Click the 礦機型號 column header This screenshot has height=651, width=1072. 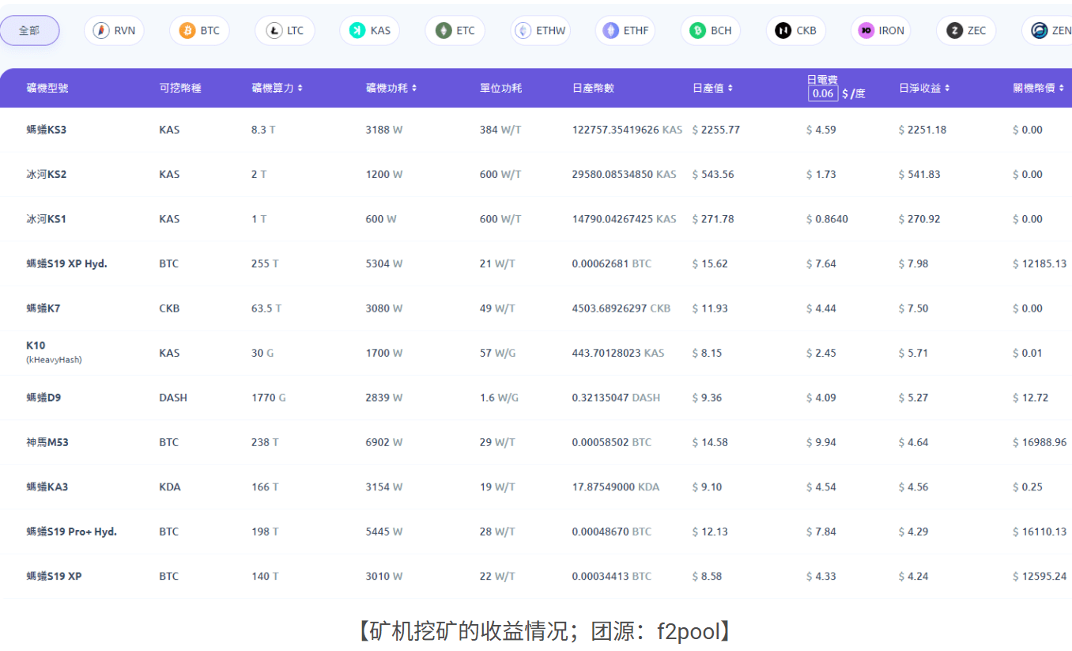[x=47, y=88]
